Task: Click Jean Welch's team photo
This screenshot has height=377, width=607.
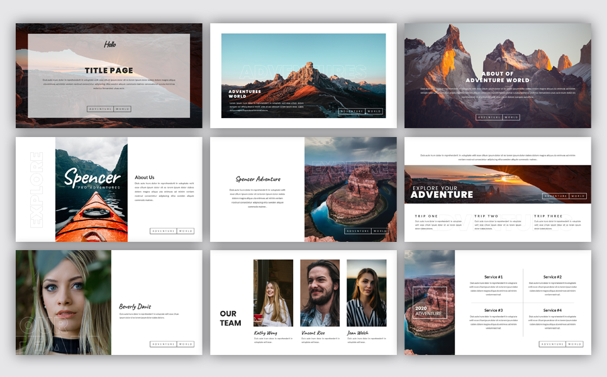Action: point(367,293)
